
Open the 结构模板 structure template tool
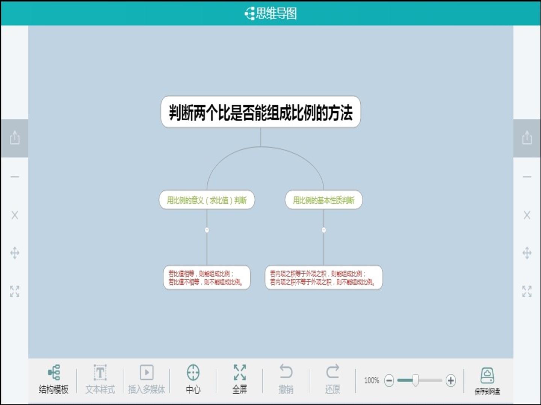pyautogui.click(x=54, y=379)
